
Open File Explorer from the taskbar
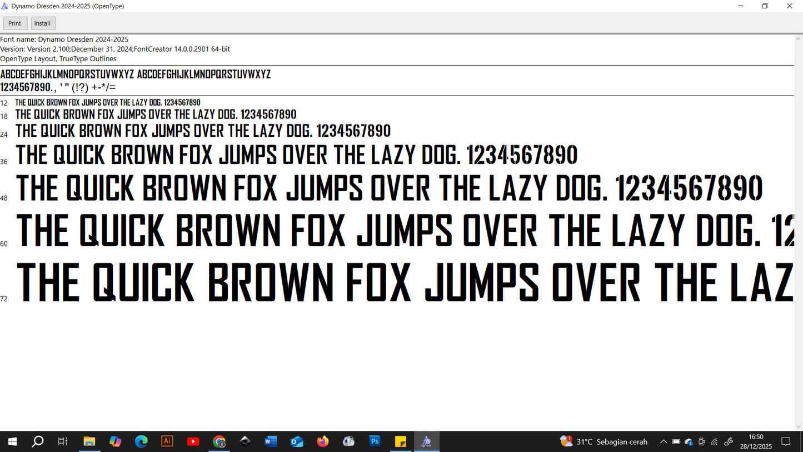click(x=89, y=442)
